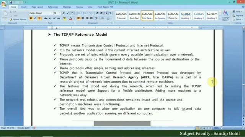Click the Grow Font icon
Viewport: 245px width, 137px height.
pos(64,13)
